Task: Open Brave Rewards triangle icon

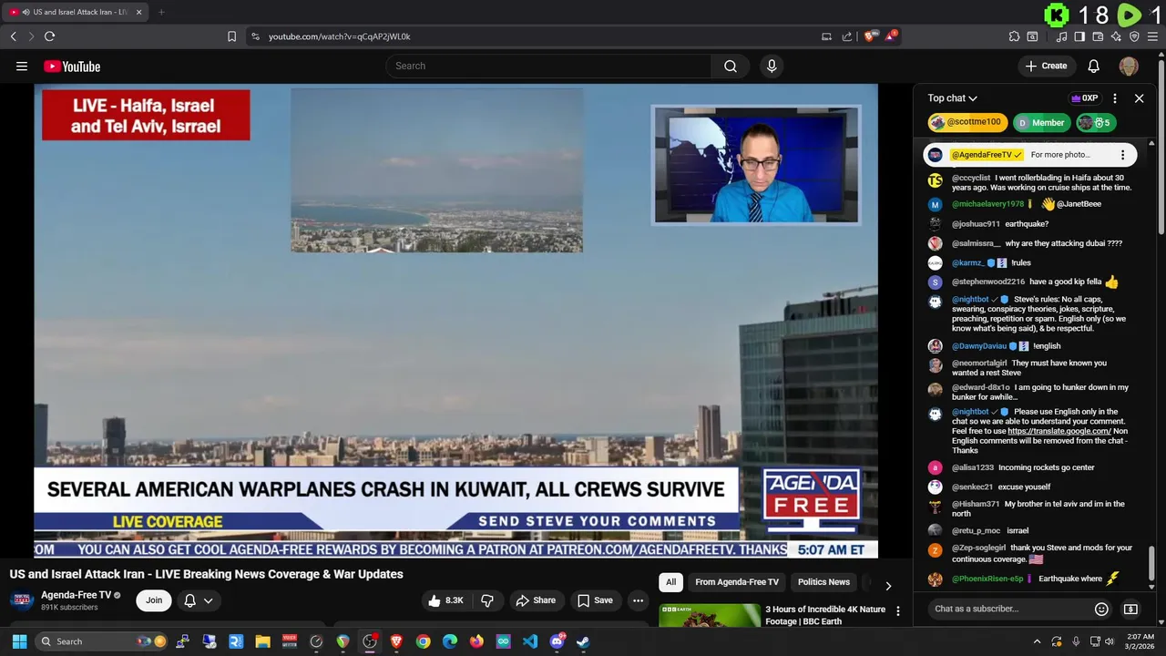Action: (891, 36)
